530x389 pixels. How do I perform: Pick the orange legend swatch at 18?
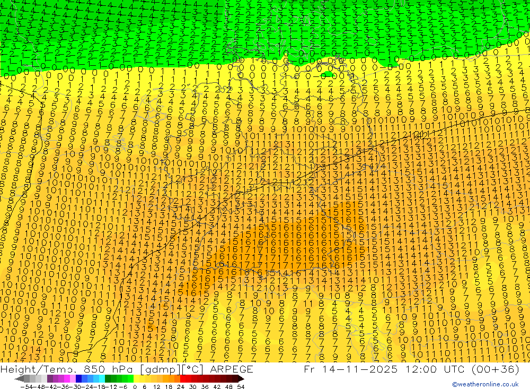click(x=171, y=378)
